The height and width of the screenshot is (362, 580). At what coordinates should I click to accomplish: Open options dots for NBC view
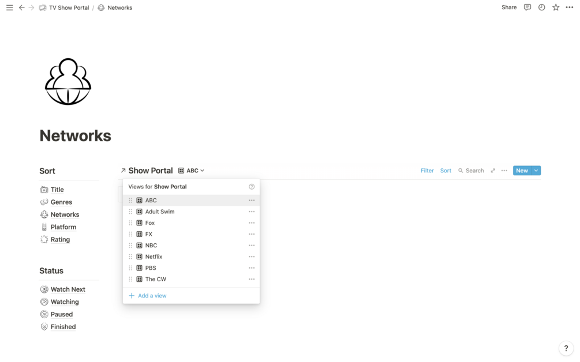[252, 246]
